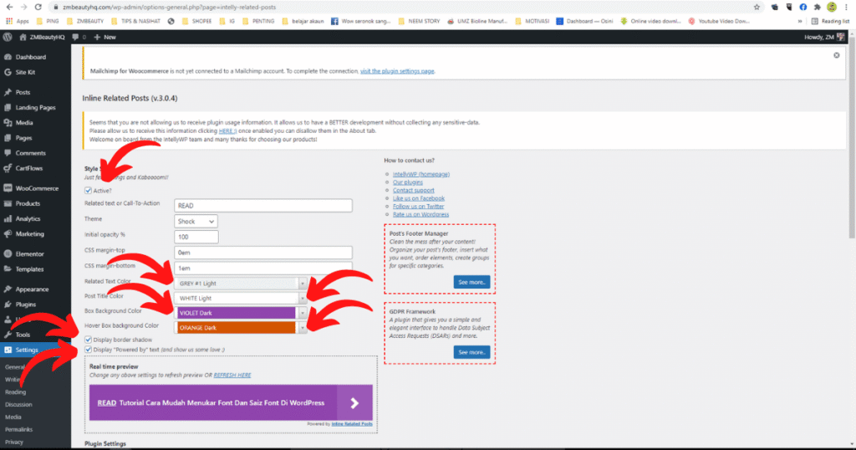Viewport: 856px width, 450px height.
Task: Click the CSS margin-bottom field
Action: point(263,268)
